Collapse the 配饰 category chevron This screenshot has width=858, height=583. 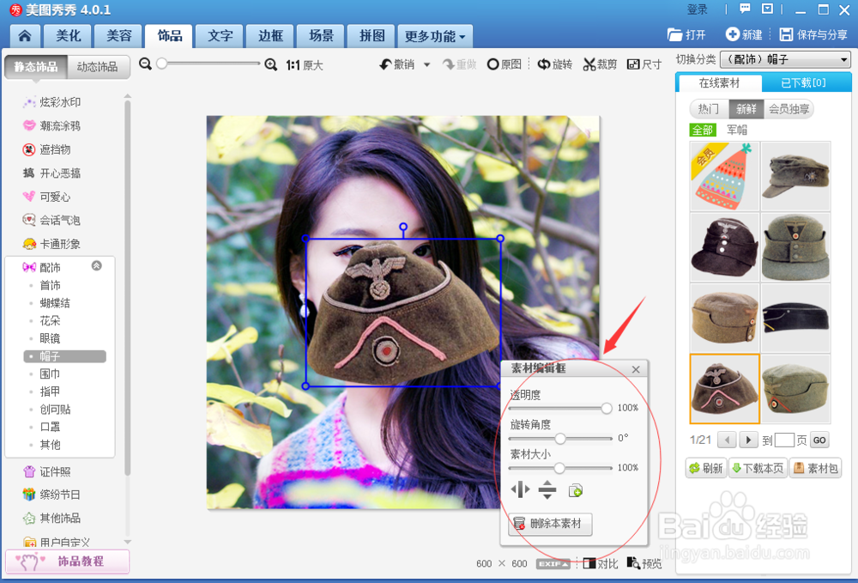[x=96, y=266]
